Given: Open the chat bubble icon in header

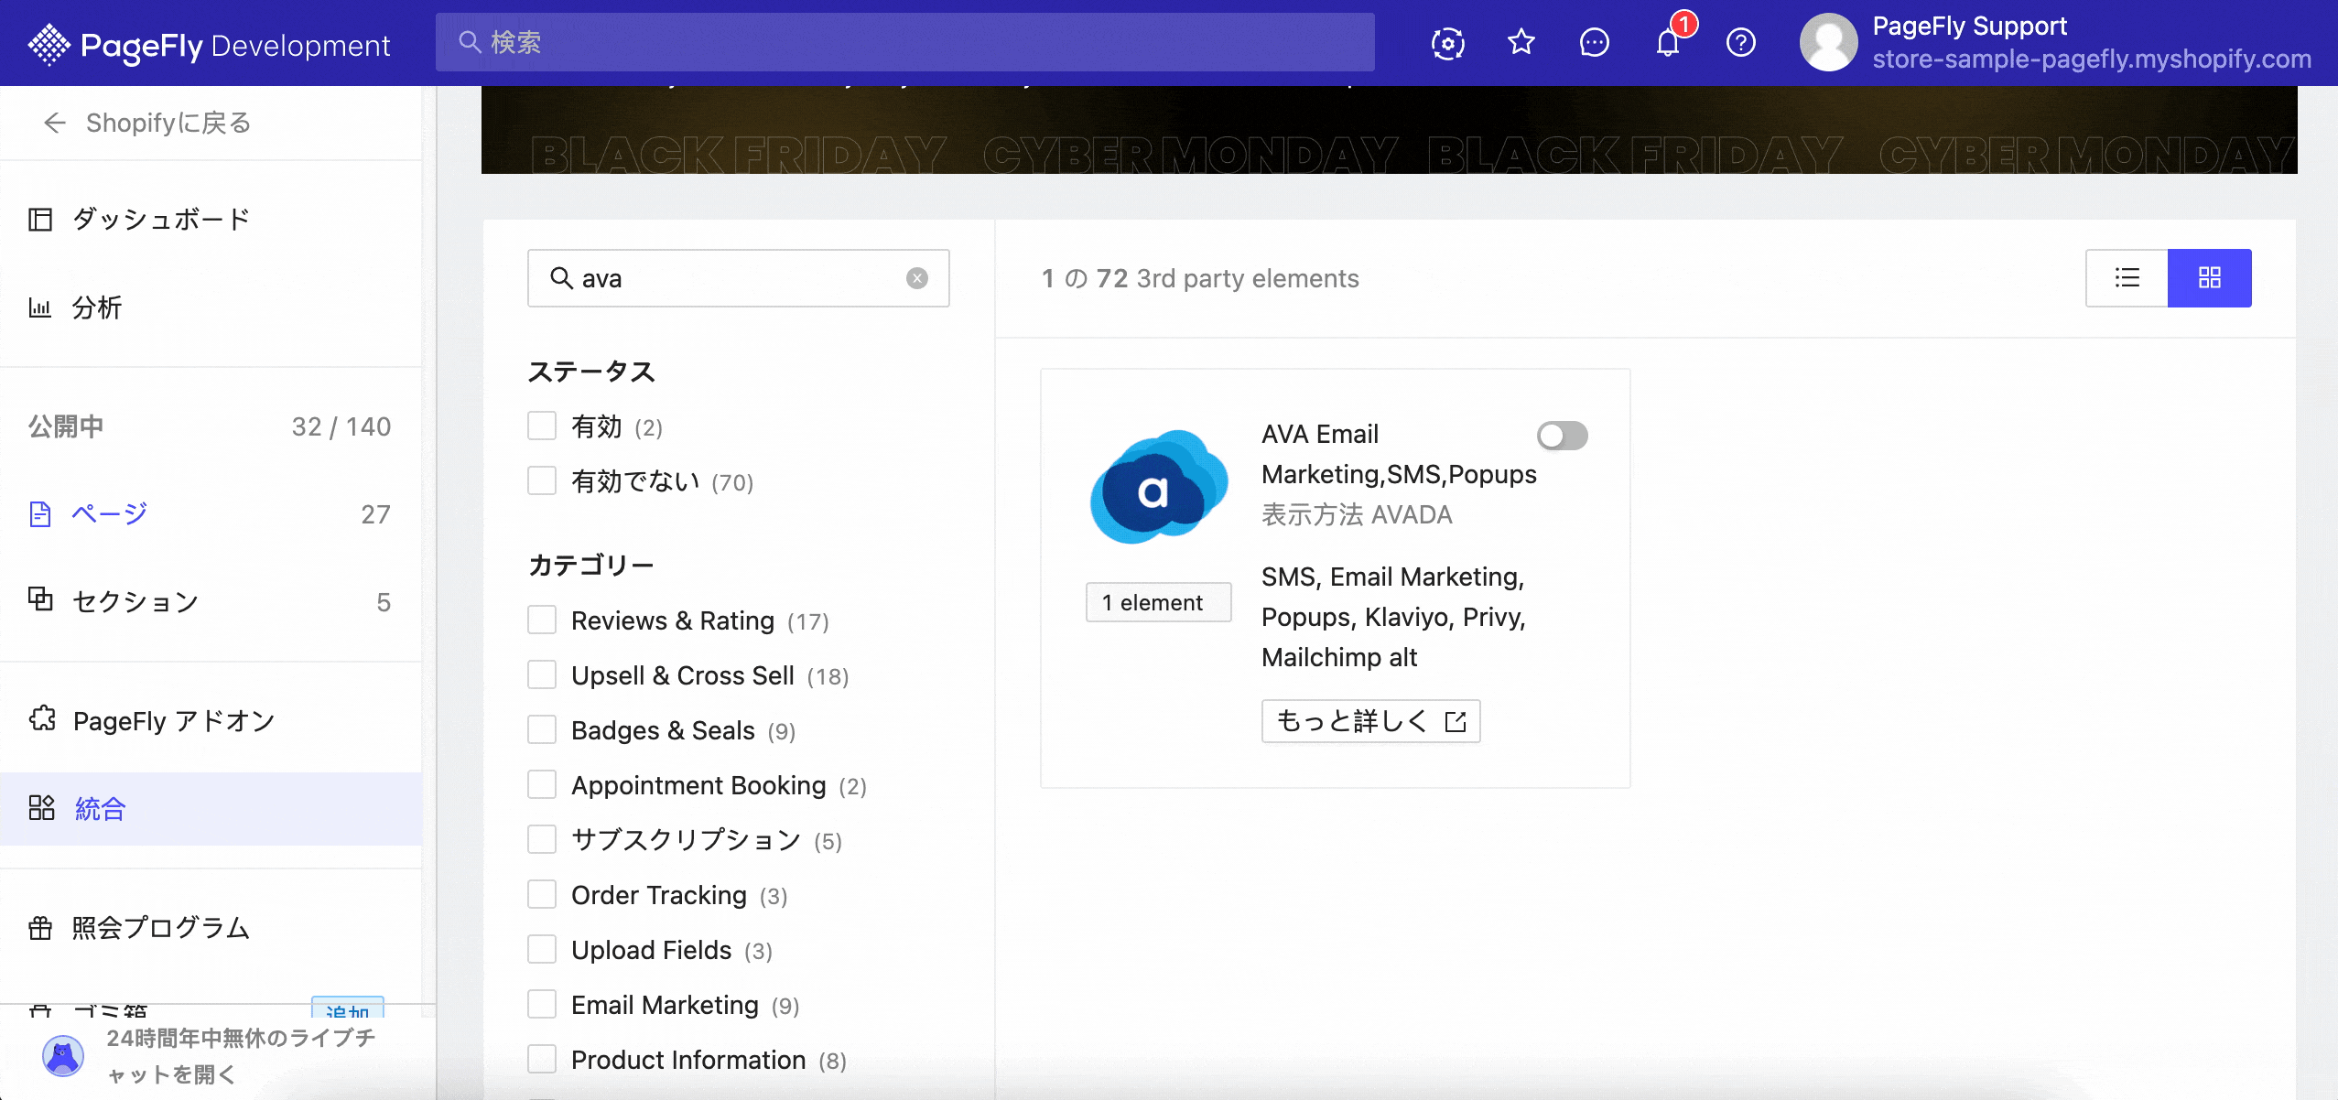Looking at the screenshot, I should pos(1594,43).
